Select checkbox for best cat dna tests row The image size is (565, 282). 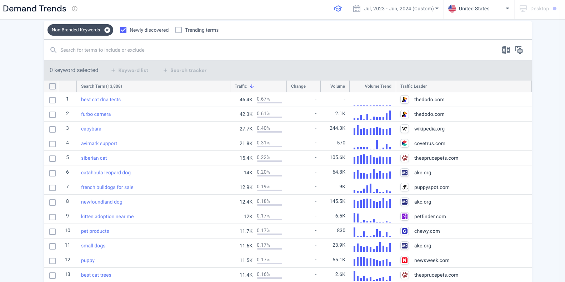52,100
